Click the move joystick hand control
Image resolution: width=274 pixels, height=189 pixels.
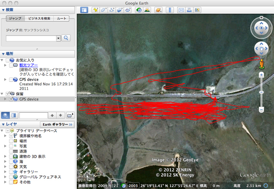(261, 49)
